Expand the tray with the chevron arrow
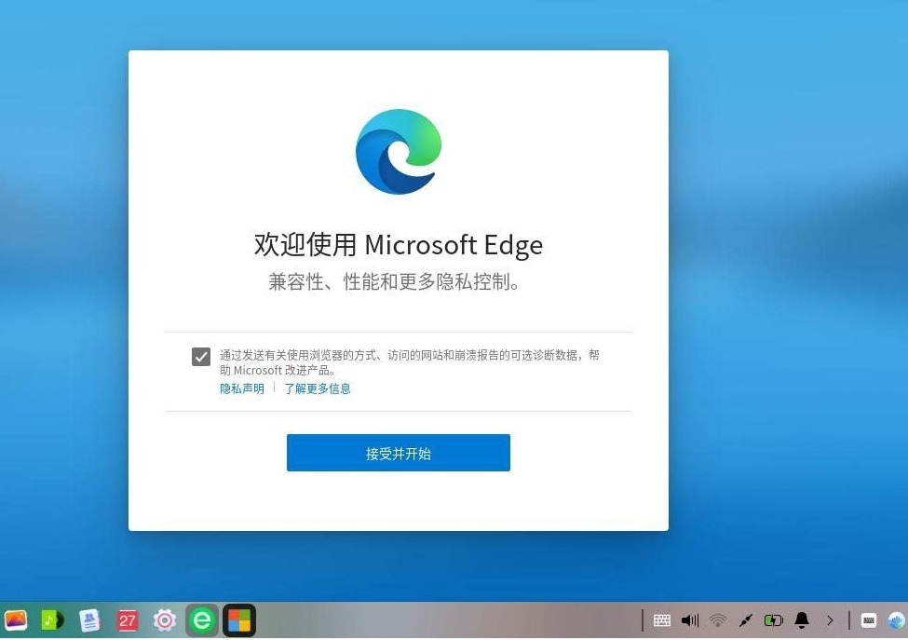This screenshot has width=908, height=640. [x=830, y=620]
